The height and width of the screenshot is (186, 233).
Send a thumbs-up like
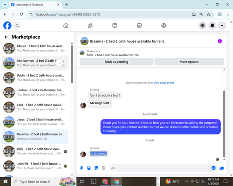(222, 168)
